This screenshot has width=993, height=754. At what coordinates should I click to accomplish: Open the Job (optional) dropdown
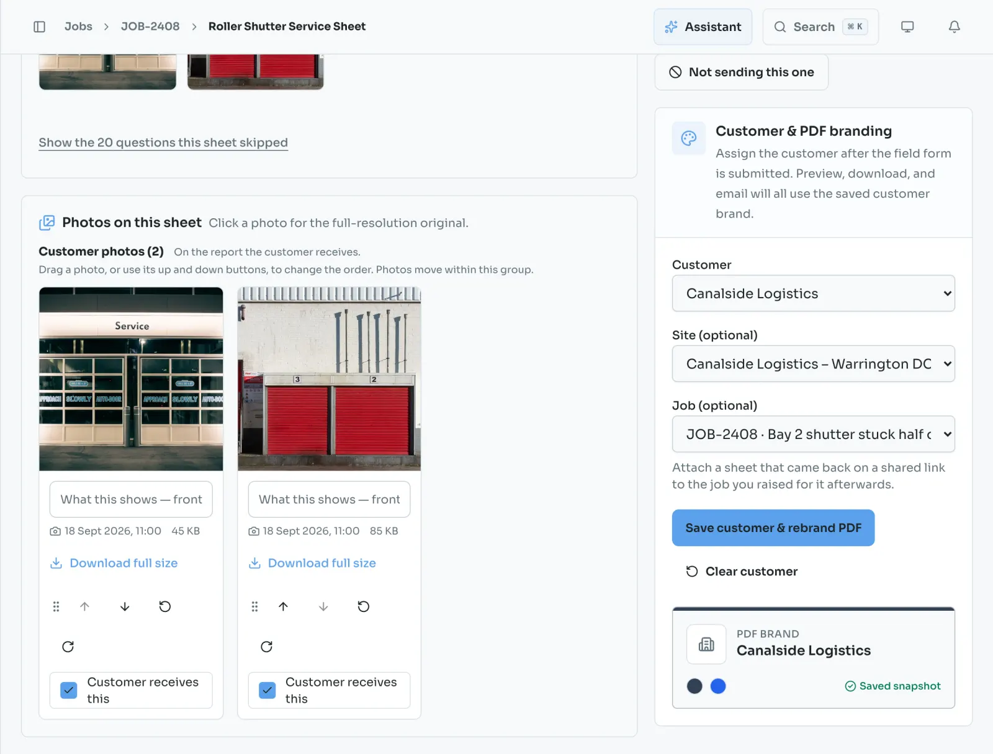point(813,434)
